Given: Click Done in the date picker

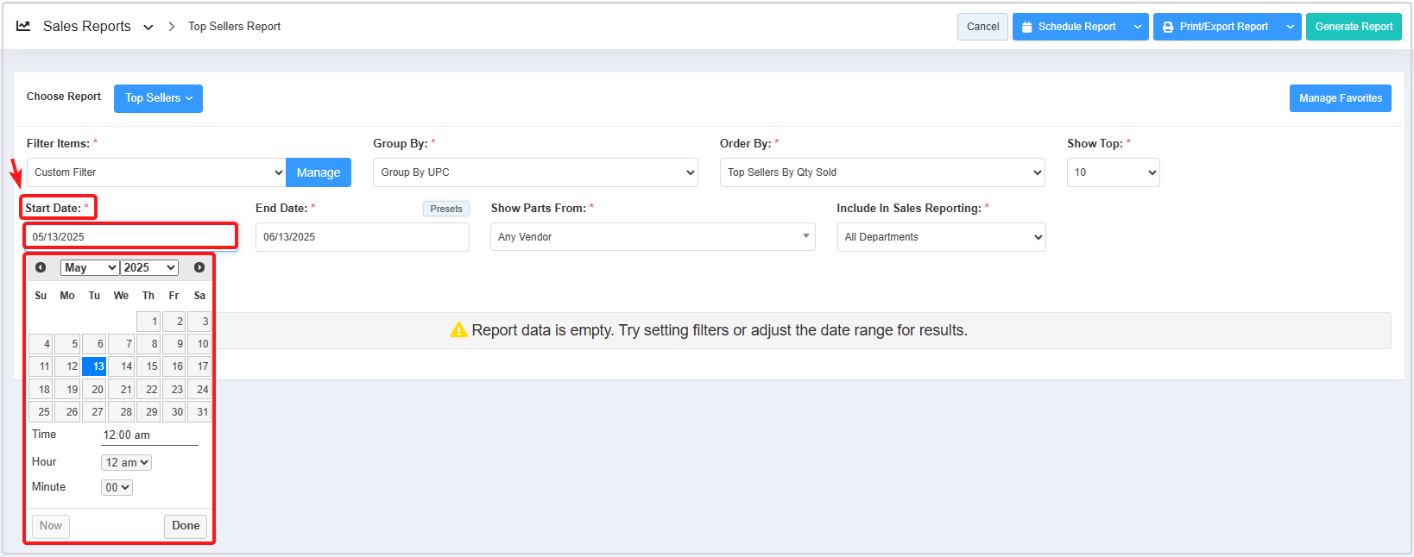Looking at the screenshot, I should (186, 526).
